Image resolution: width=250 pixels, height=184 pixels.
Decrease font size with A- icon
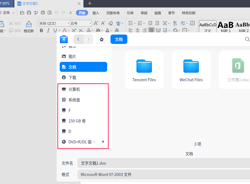(x=103, y=23)
